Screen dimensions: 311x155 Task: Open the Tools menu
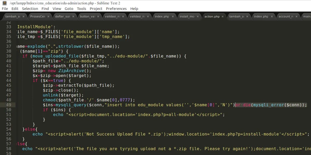tap(81, 9)
